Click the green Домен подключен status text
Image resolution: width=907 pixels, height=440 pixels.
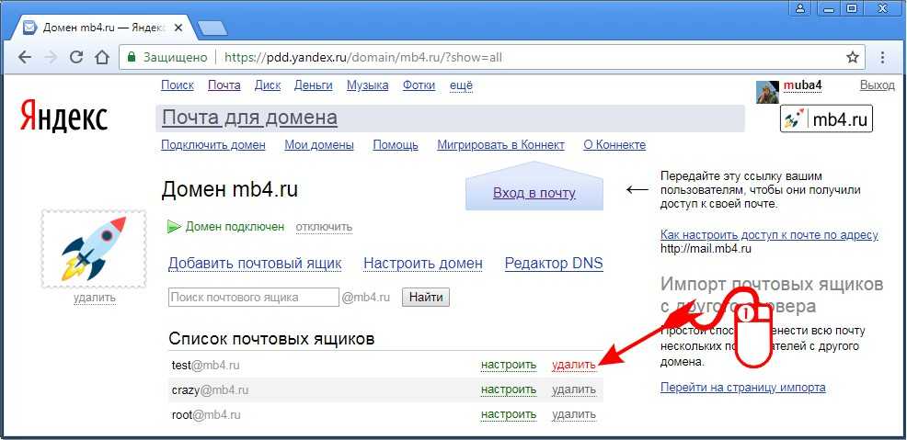[x=235, y=227]
